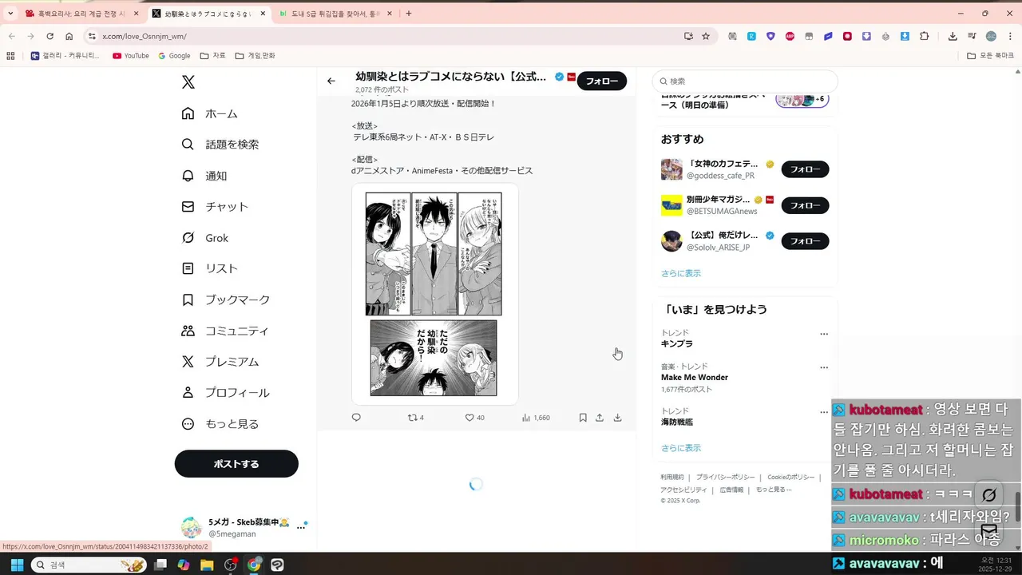Open File Explorer from taskbar

click(207, 565)
